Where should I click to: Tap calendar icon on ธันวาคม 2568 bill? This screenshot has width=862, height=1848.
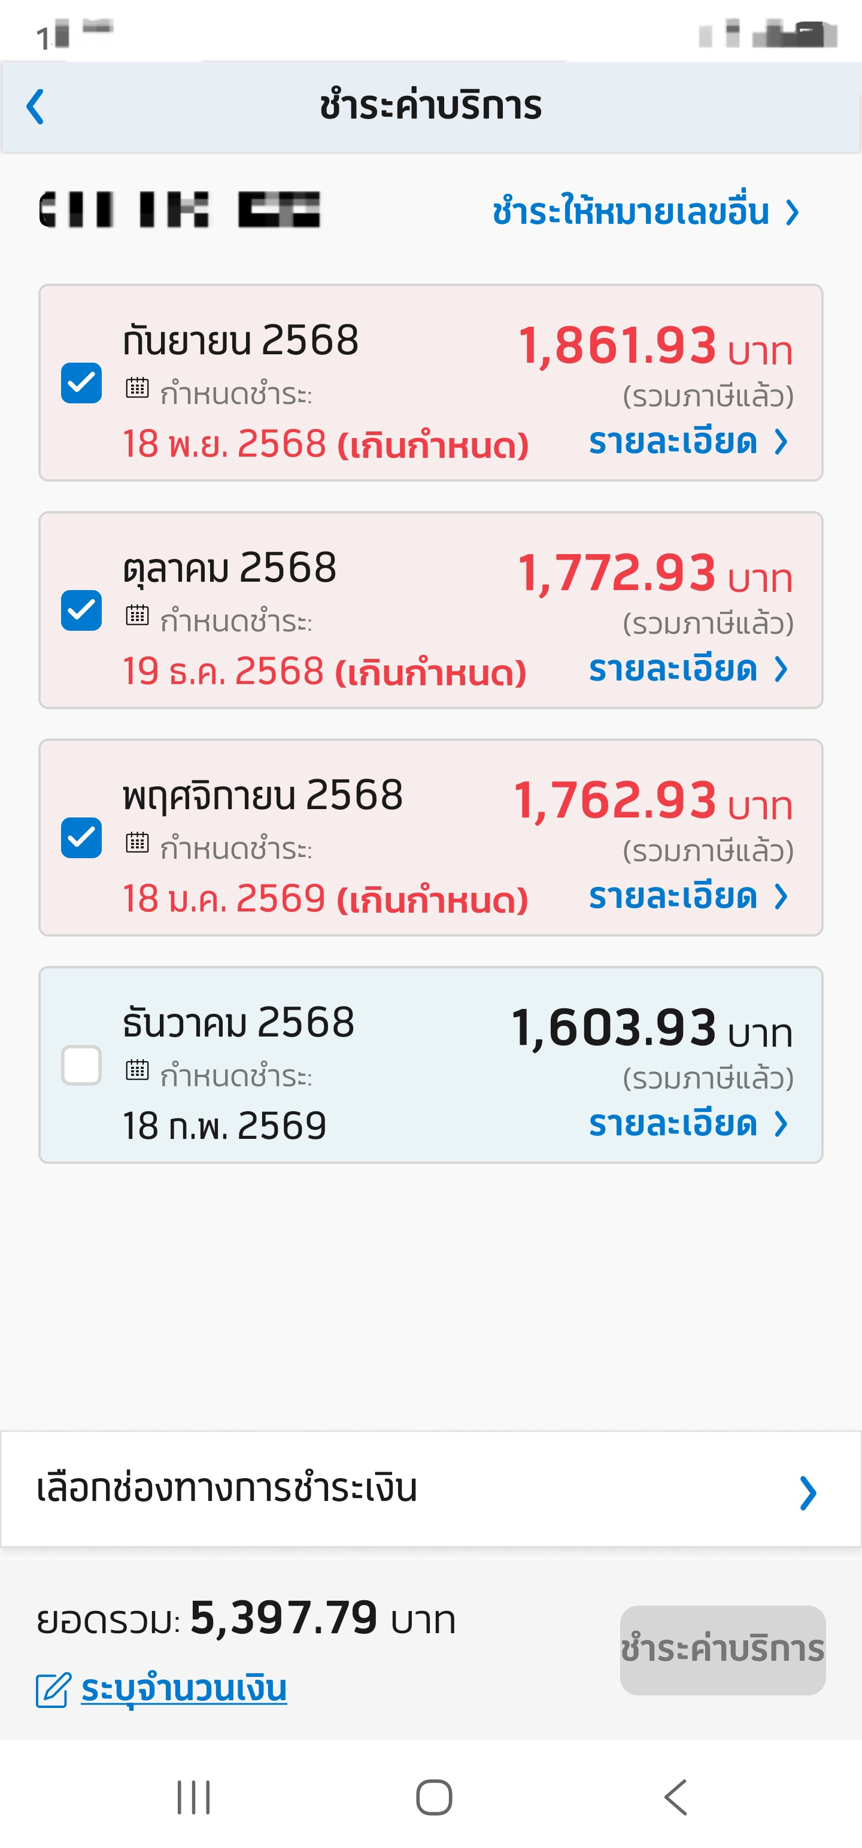pyautogui.click(x=137, y=1071)
